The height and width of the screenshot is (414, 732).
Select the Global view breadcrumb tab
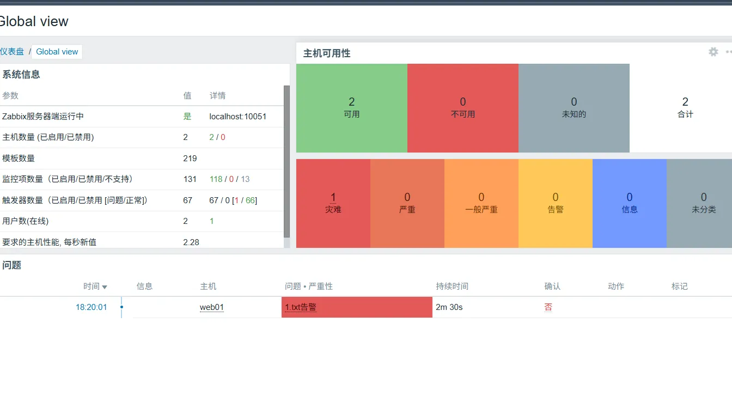tap(57, 52)
